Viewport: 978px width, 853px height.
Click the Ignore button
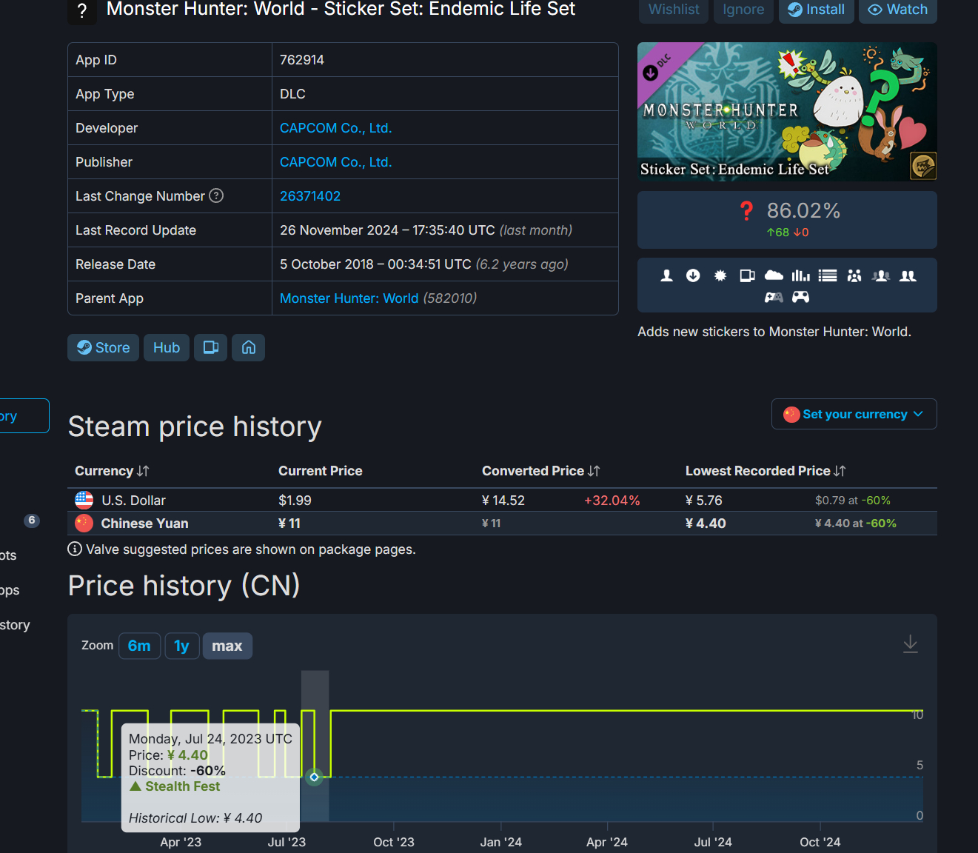coord(743,10)
